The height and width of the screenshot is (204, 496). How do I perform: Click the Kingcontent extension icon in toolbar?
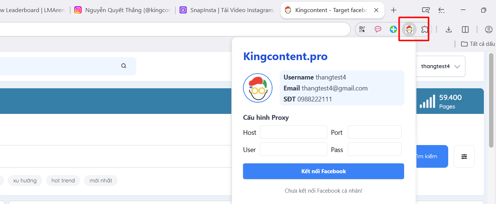pyautogui.click(x=409, y=29)
